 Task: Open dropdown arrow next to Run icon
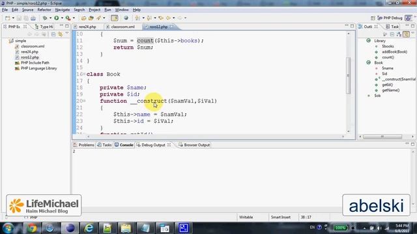(62, 18)
